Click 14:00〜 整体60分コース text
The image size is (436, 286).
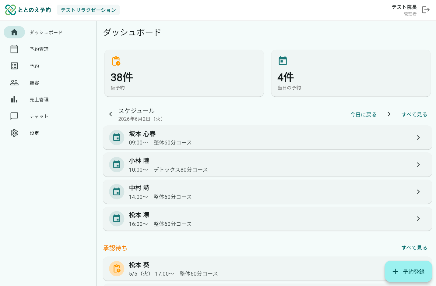click(160, 197)
